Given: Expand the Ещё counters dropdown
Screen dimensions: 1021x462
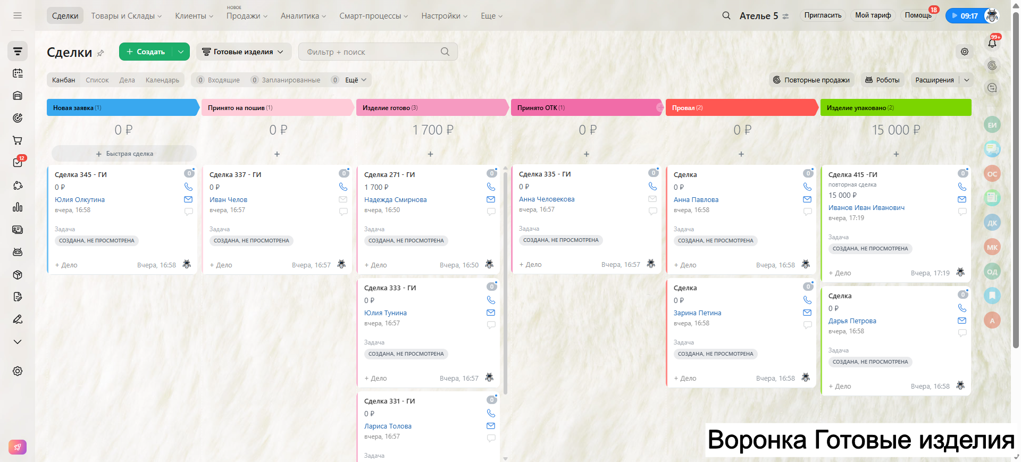Looking at the screenshot, I should tap(356, 80).
